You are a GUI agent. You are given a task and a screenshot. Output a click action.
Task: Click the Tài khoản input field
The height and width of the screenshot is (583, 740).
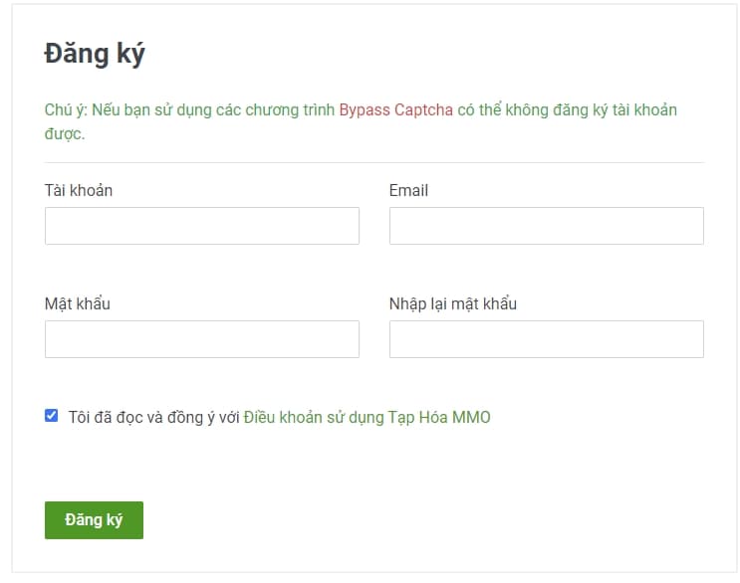coord(201,226)
